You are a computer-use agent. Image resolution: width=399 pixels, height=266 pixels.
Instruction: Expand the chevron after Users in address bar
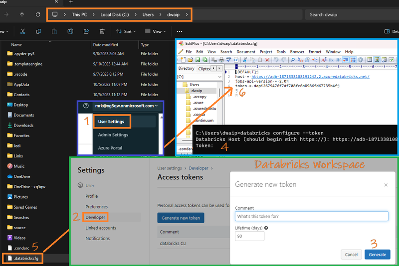(160, 14)
